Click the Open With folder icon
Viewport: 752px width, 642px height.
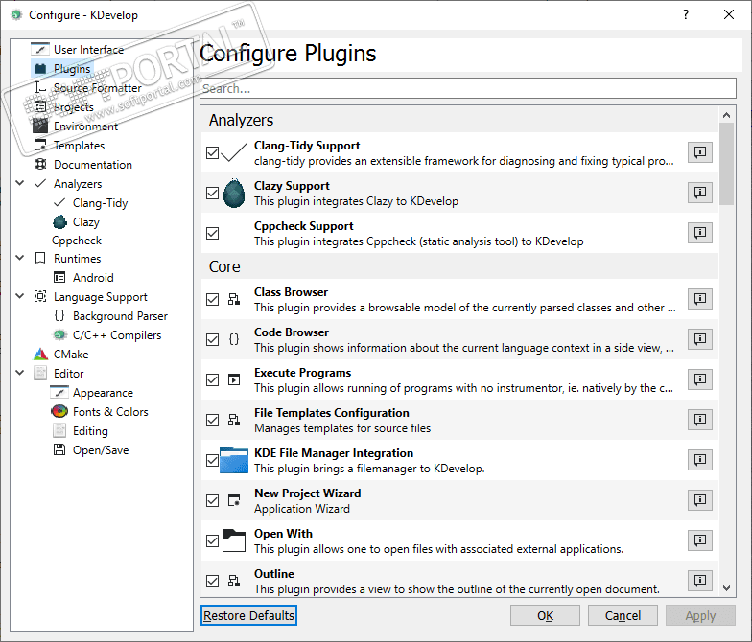click(234, 540)
